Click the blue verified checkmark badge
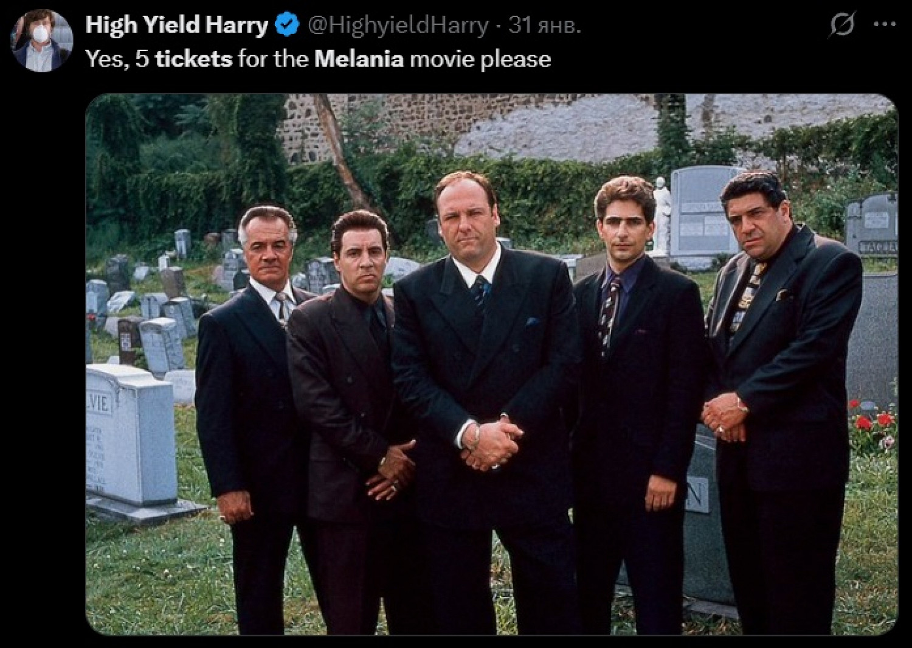The image size is (912, 648). [287, 25]
